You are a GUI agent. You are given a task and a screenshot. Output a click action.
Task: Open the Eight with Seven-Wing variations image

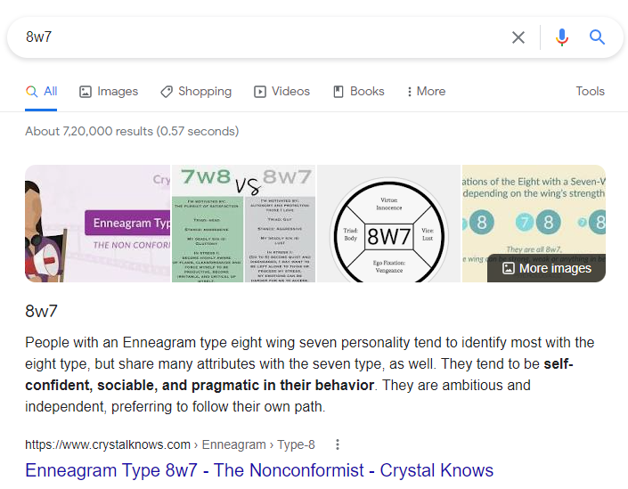point(534,208)
